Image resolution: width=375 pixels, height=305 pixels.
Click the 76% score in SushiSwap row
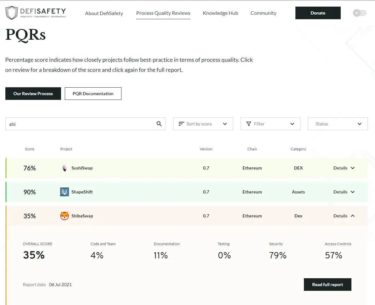click(x=30, y=168)
